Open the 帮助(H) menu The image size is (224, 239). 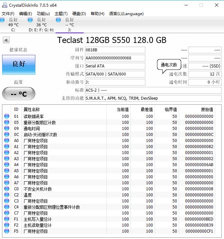coord(97,14)
